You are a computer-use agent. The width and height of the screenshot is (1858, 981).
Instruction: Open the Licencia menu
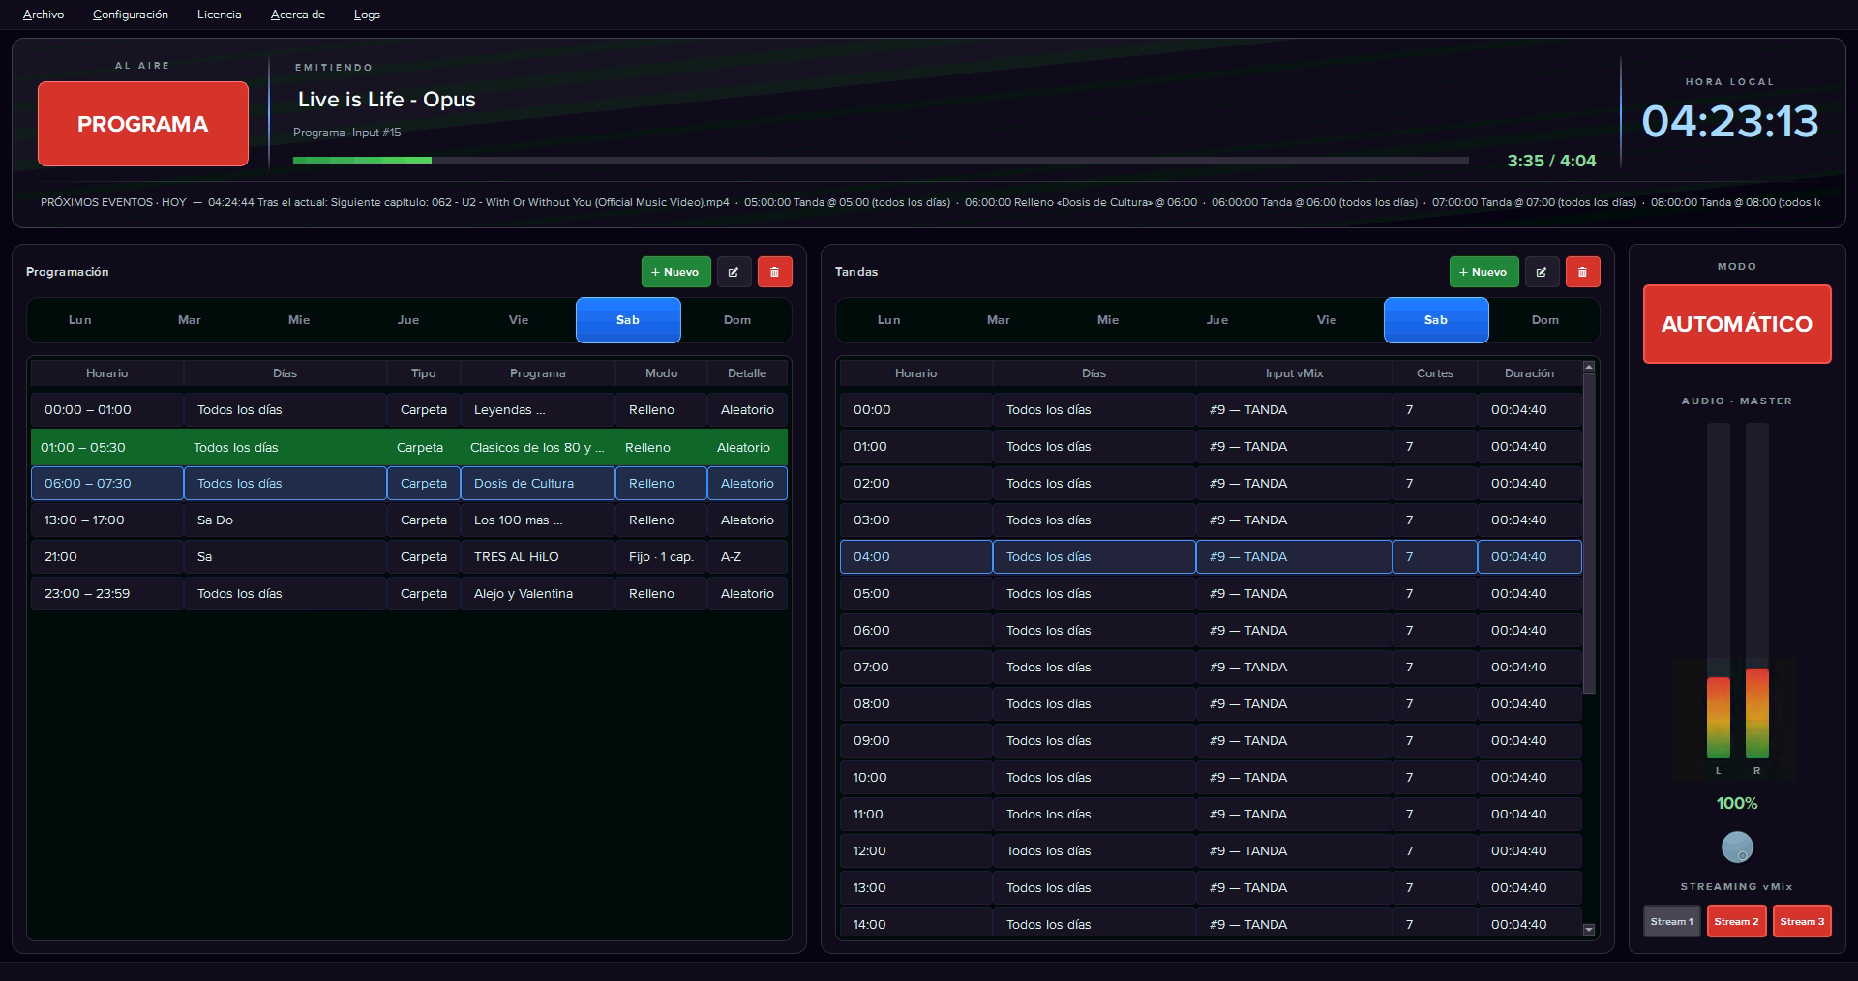[220, 15]
